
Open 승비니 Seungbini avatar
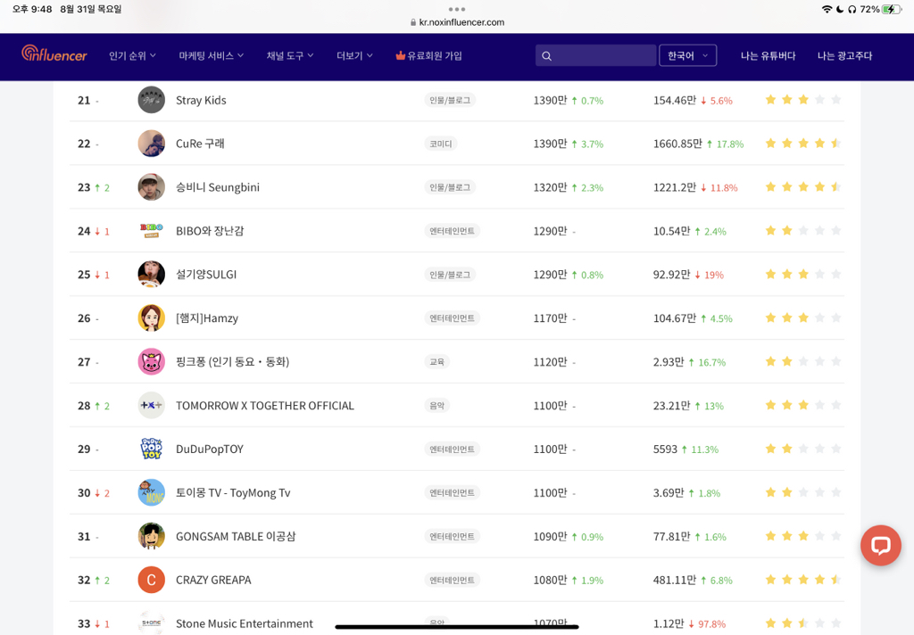tap(152, 187)
